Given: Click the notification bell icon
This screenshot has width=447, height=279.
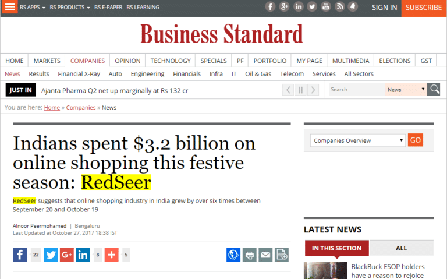Looking at the screenshot, I should [x=353, y=6].
